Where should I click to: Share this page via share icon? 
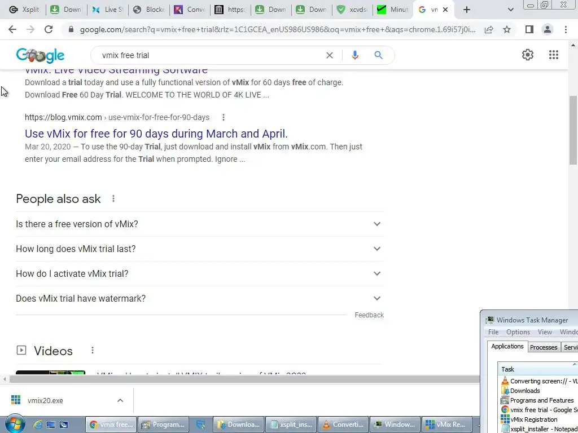click(x=489, y=29)
